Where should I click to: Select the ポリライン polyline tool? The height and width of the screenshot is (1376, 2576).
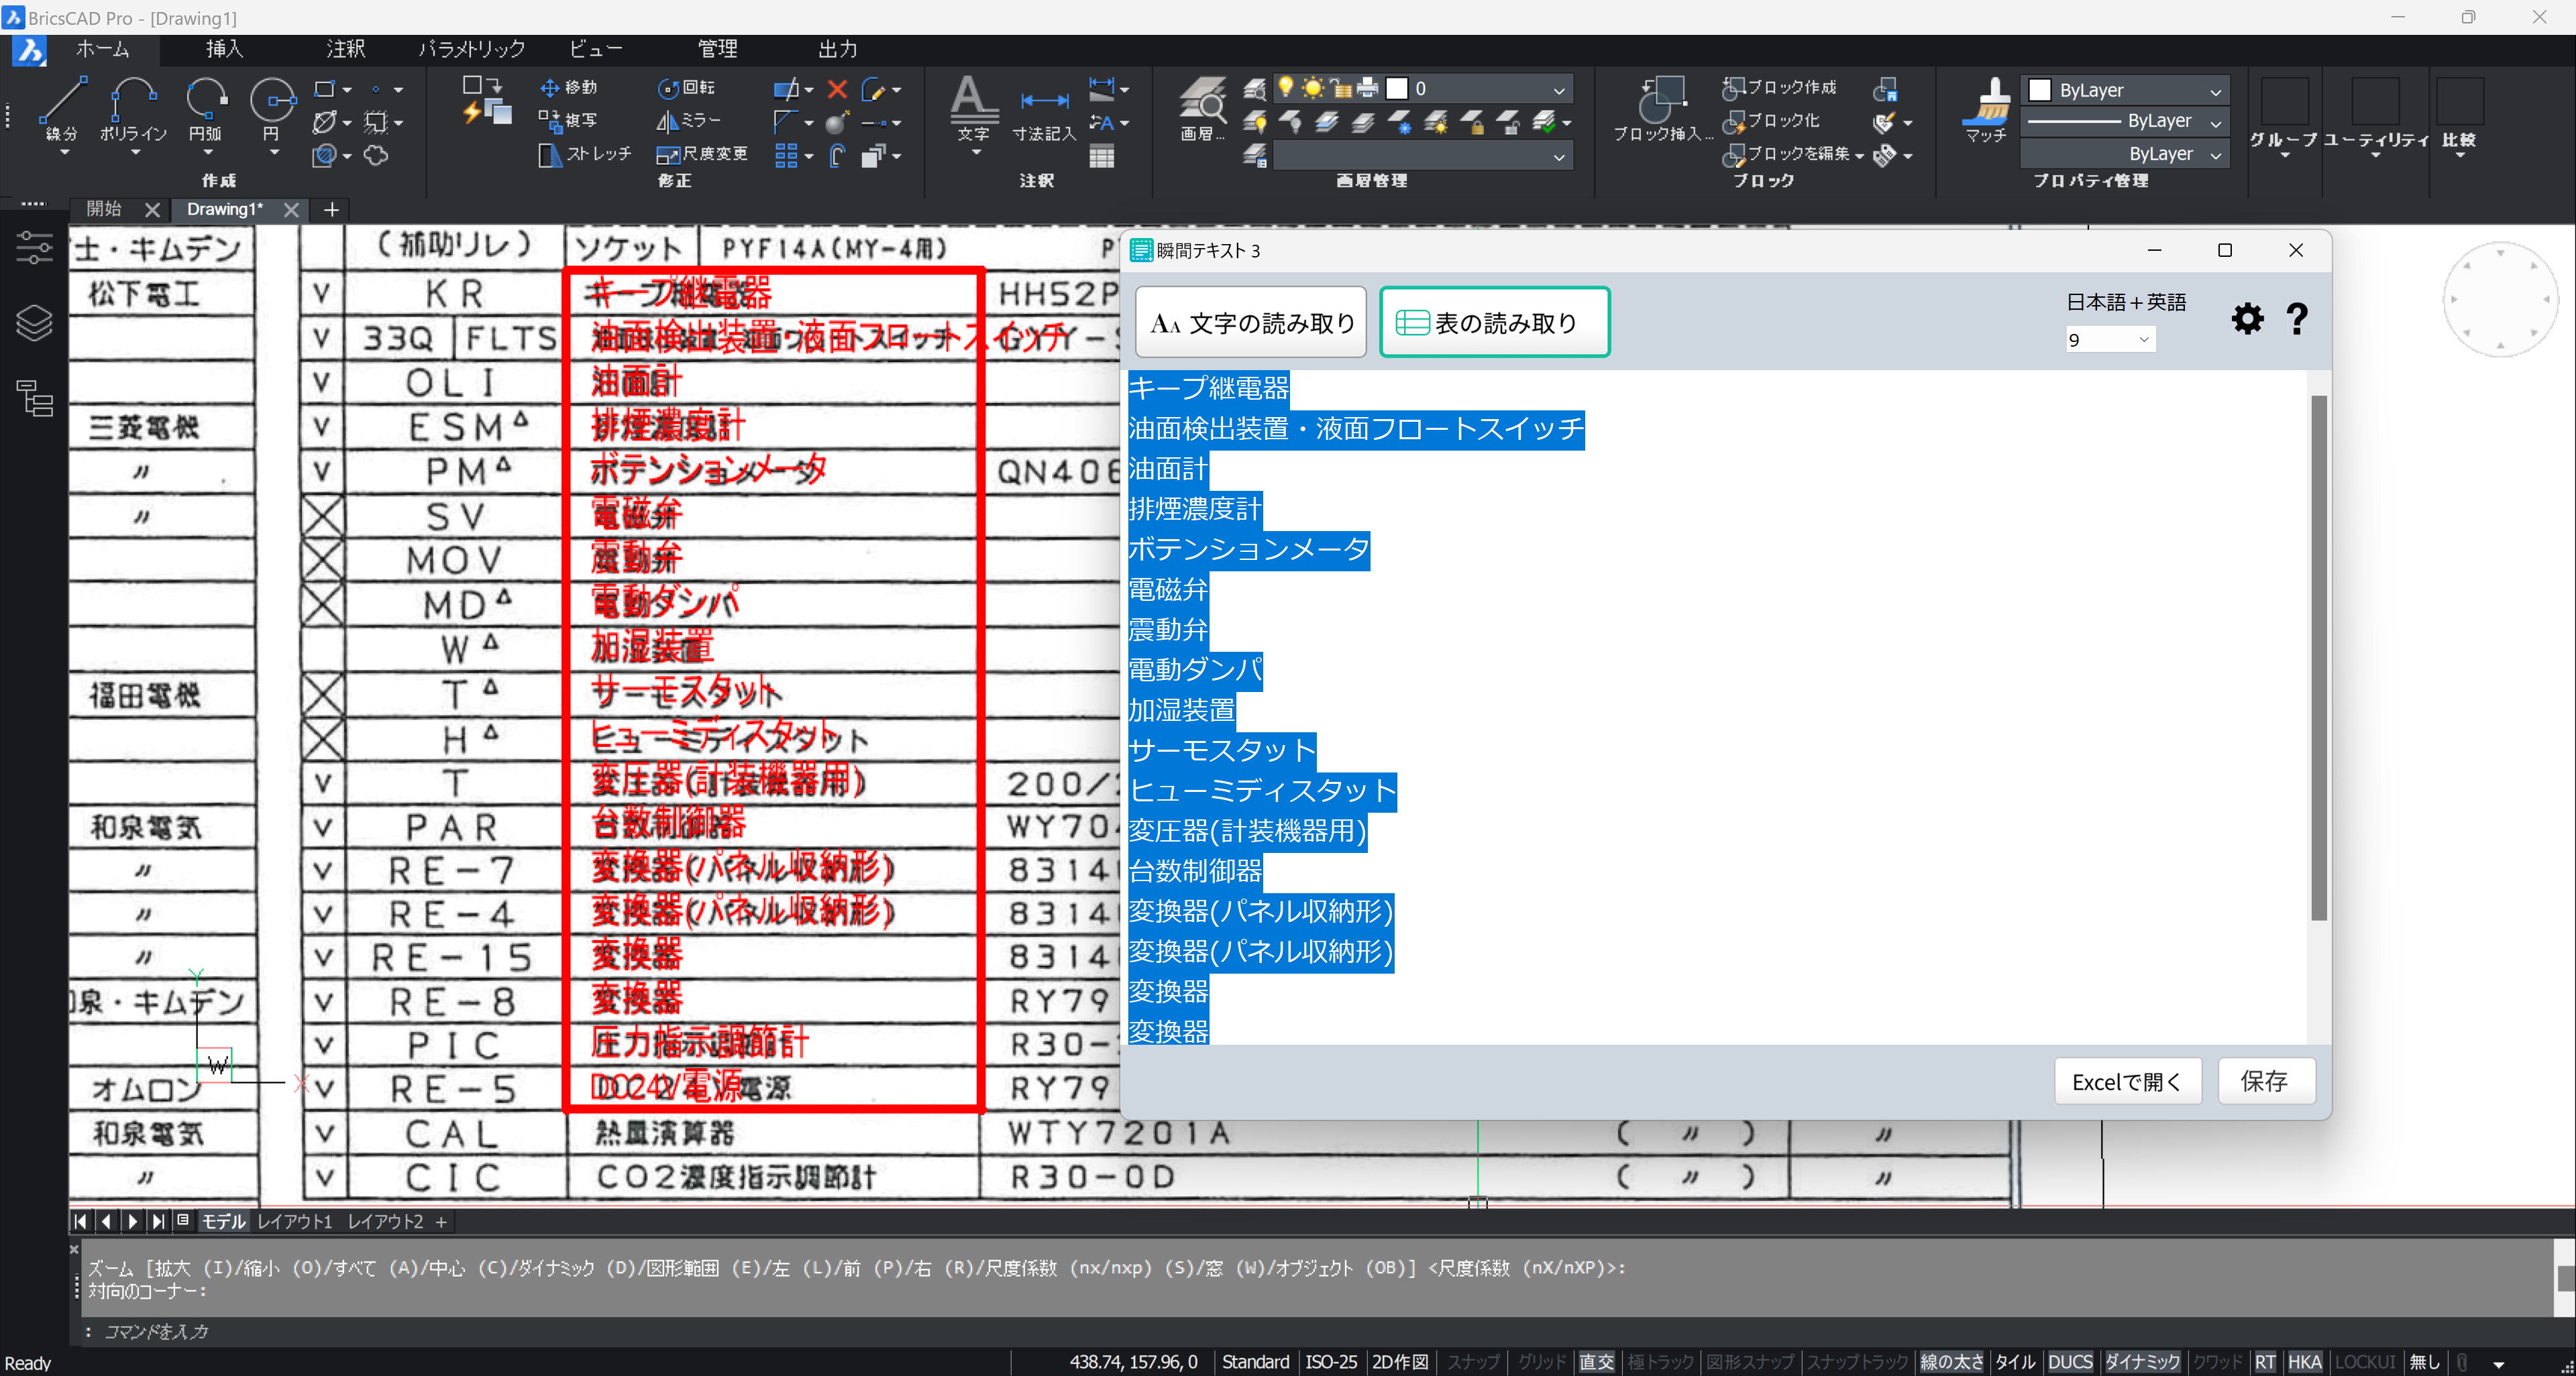[133, 108]
